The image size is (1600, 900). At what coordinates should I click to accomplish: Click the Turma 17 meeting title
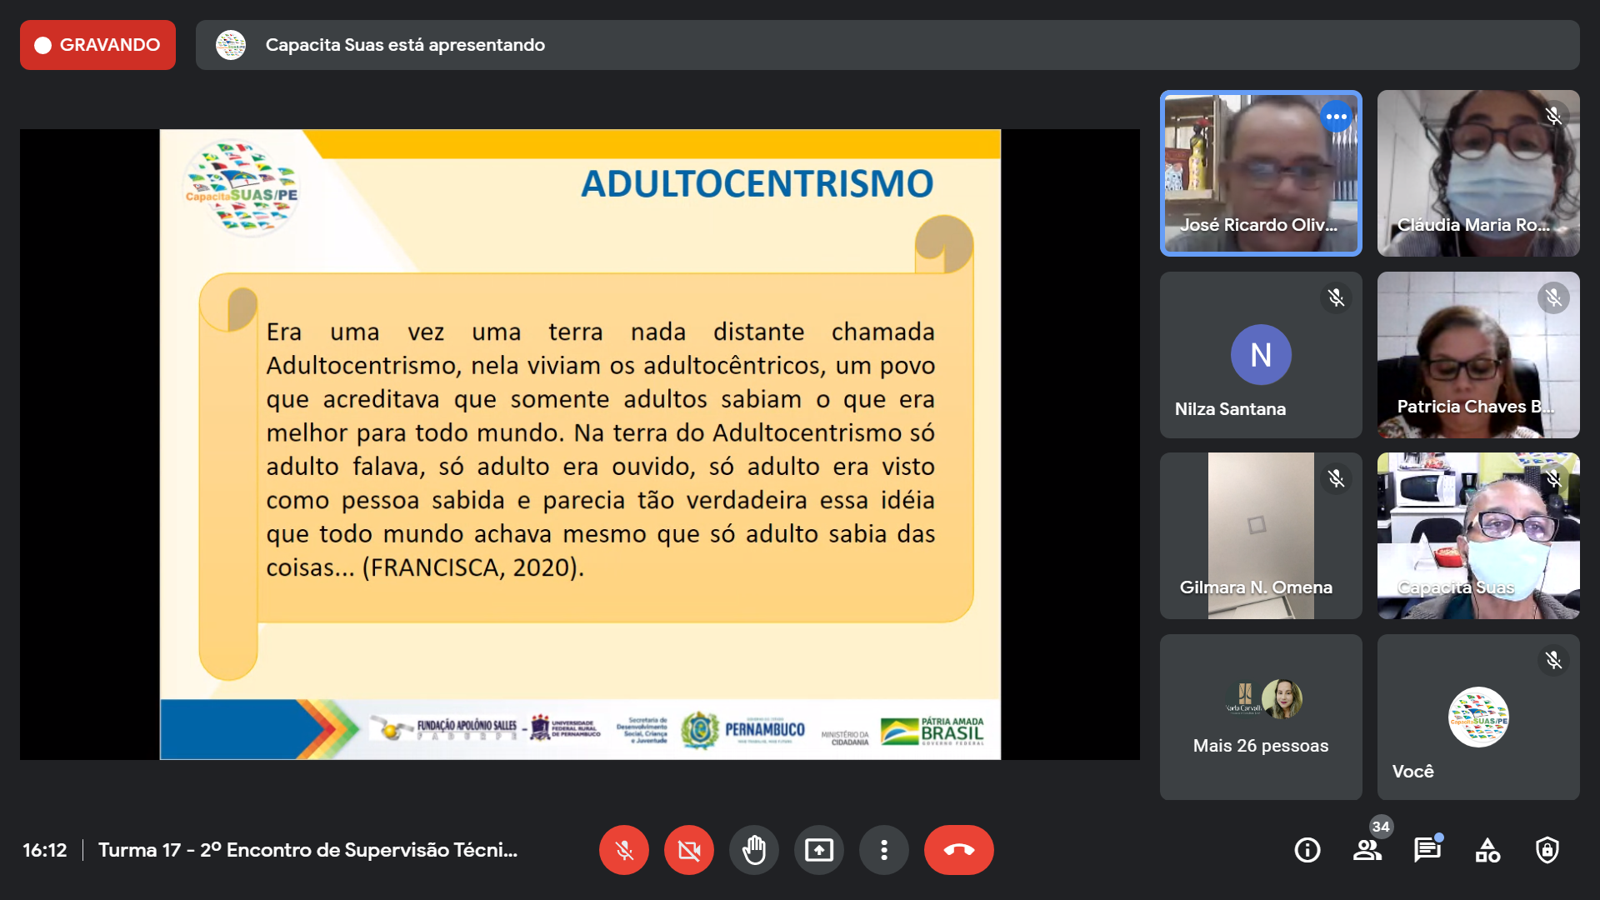tap(307, 850)
